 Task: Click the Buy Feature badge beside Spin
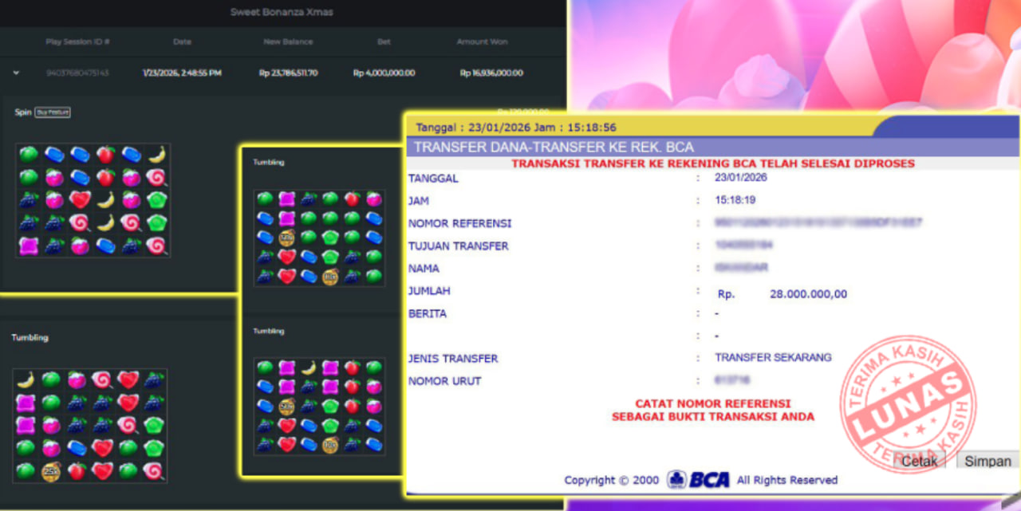click(53, 112)
